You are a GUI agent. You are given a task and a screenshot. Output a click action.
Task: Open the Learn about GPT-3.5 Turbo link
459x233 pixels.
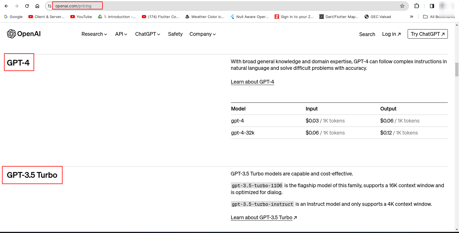pyautogui.click(x=264, y=218)
